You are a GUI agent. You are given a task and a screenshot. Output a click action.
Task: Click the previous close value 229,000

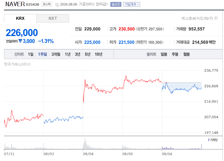click(92, 29)
